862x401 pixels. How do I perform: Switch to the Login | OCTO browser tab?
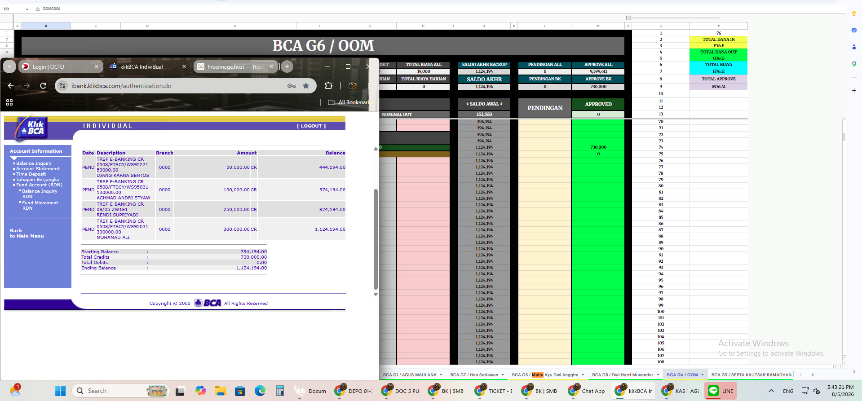click(60, 66)
